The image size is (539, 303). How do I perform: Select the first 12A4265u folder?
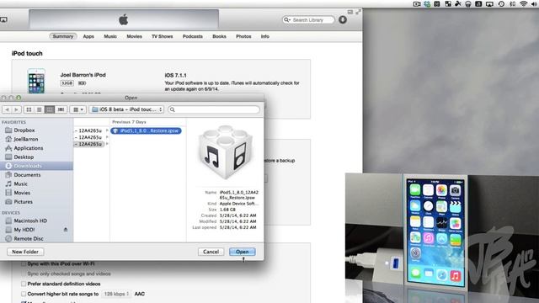tap(91, 130)
